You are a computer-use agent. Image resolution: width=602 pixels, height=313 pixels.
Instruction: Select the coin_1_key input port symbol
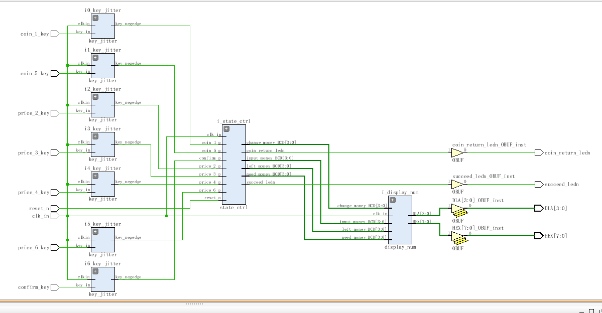click(x=55, y=34)
